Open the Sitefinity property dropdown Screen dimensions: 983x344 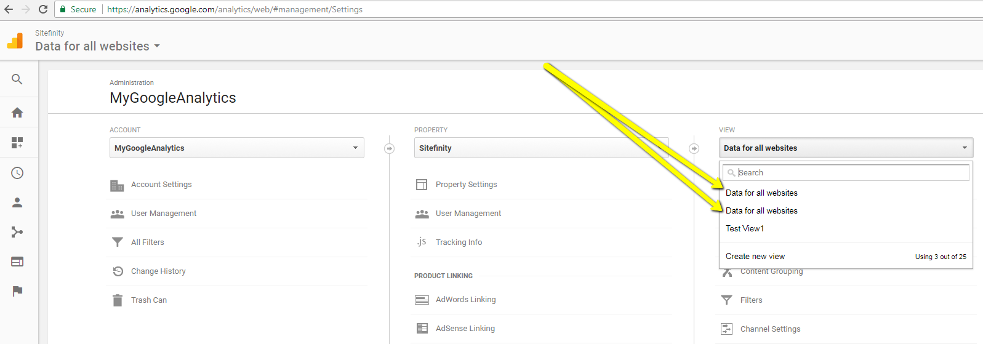click(541, 148)
